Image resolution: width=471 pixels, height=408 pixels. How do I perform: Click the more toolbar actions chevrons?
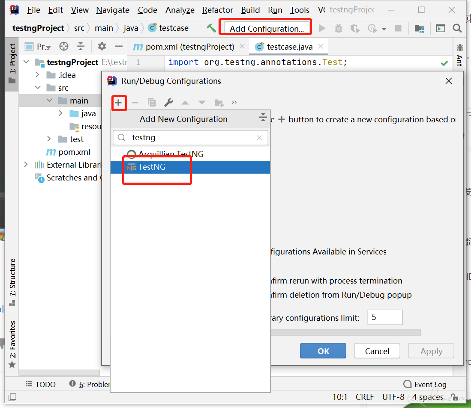[234, 103]
